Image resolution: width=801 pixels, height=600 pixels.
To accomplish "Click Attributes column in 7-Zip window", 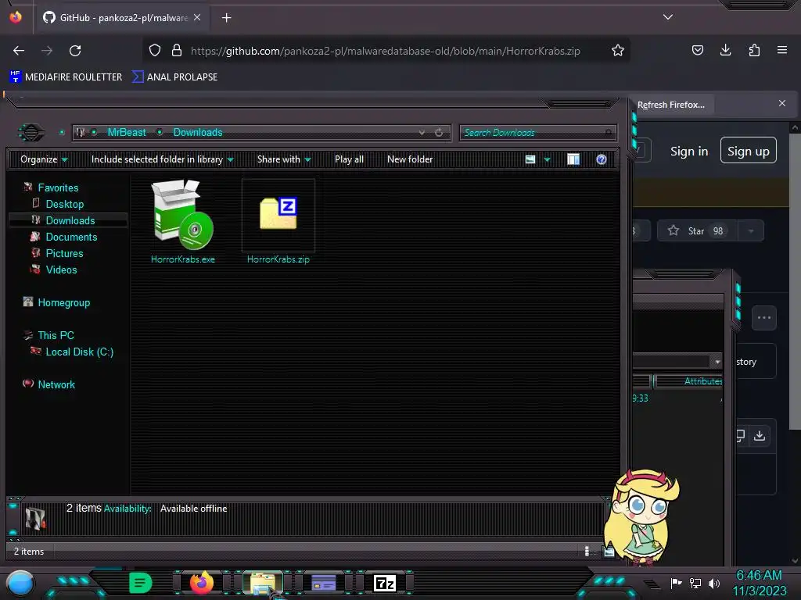I will click(690, 380).
